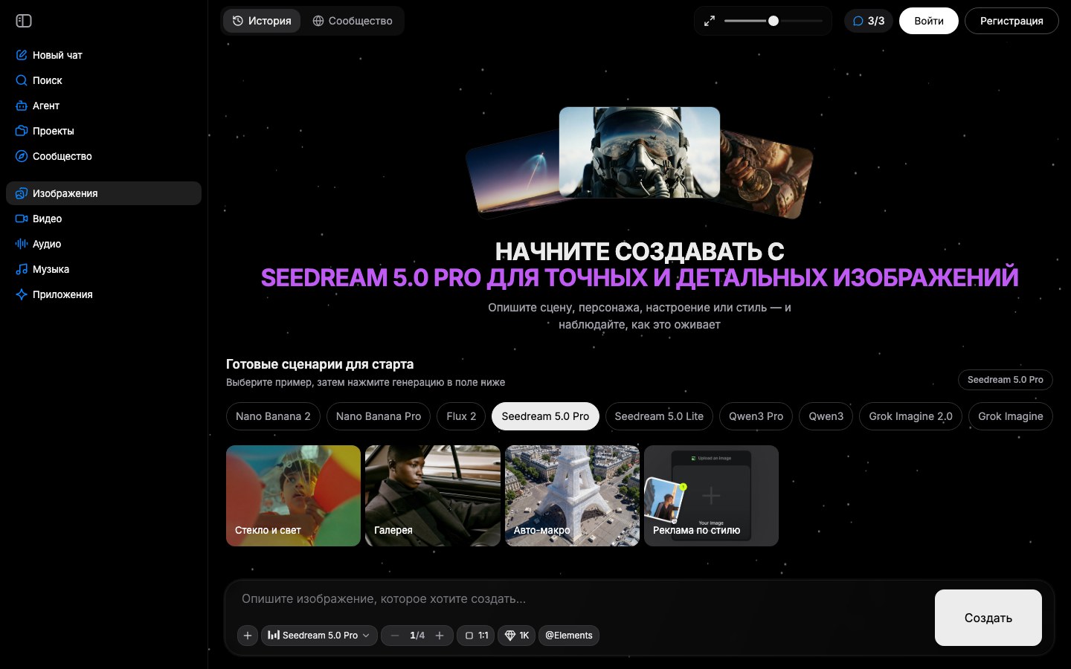
Task: Adjust the zoom slider handle
Action: (773, 21)
